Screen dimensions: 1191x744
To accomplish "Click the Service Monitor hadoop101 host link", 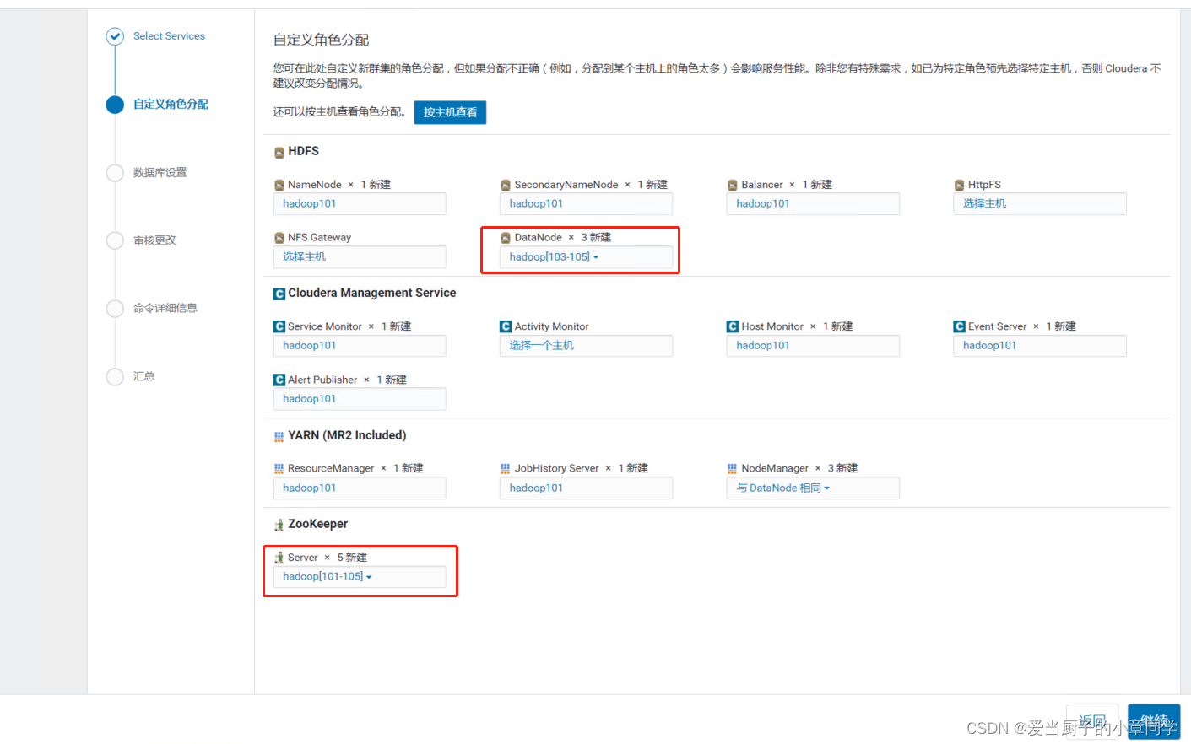I will 310,346.
